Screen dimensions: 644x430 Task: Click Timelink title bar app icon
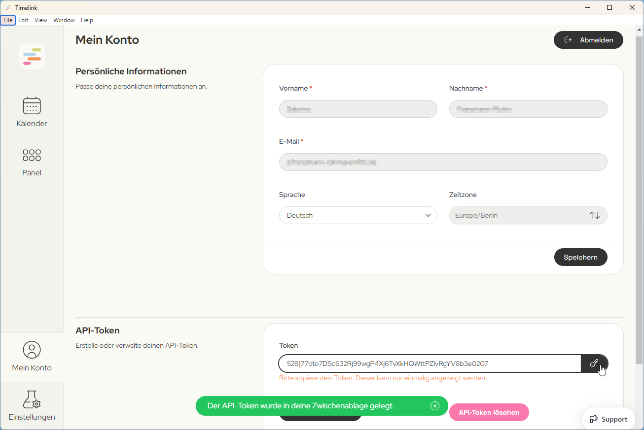click(8, 7)
